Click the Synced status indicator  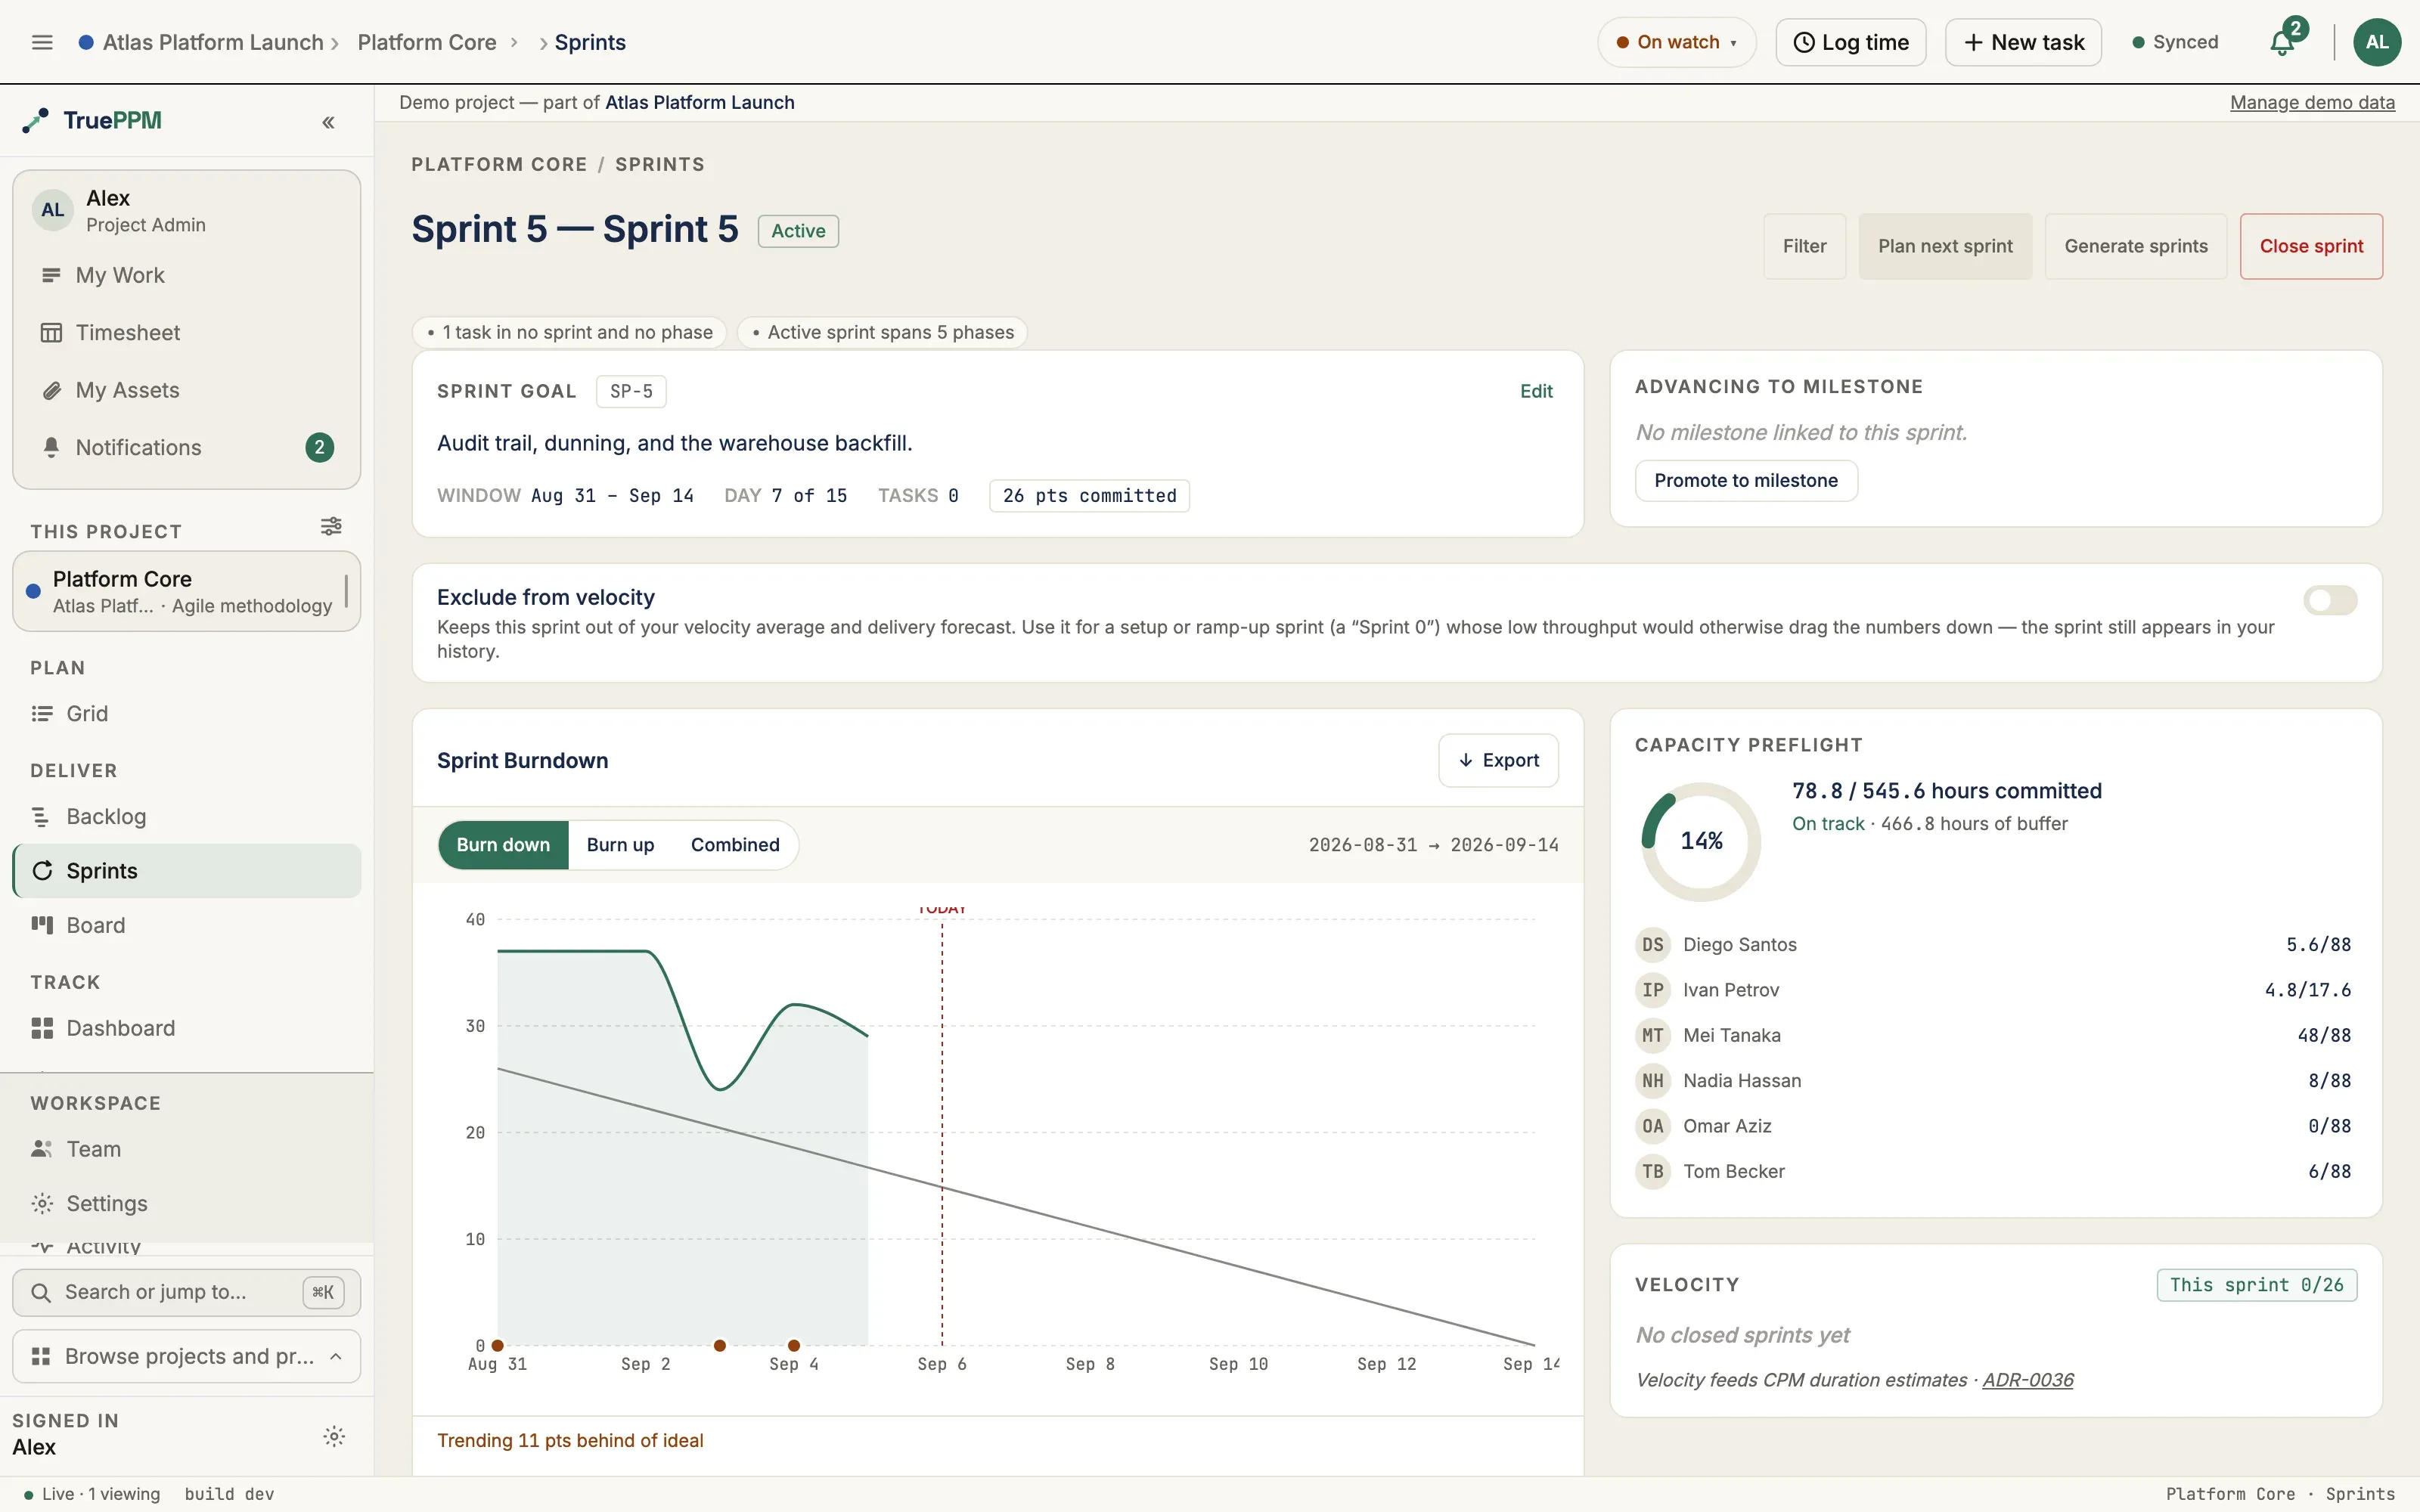(x=2176, y=42)
